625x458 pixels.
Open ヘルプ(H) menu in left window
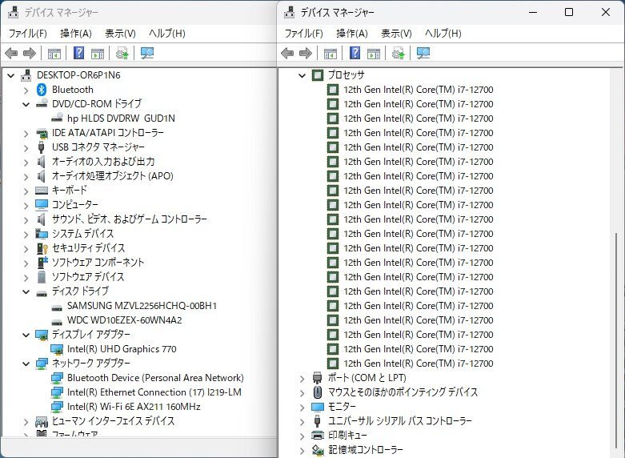tap(166, 33)
